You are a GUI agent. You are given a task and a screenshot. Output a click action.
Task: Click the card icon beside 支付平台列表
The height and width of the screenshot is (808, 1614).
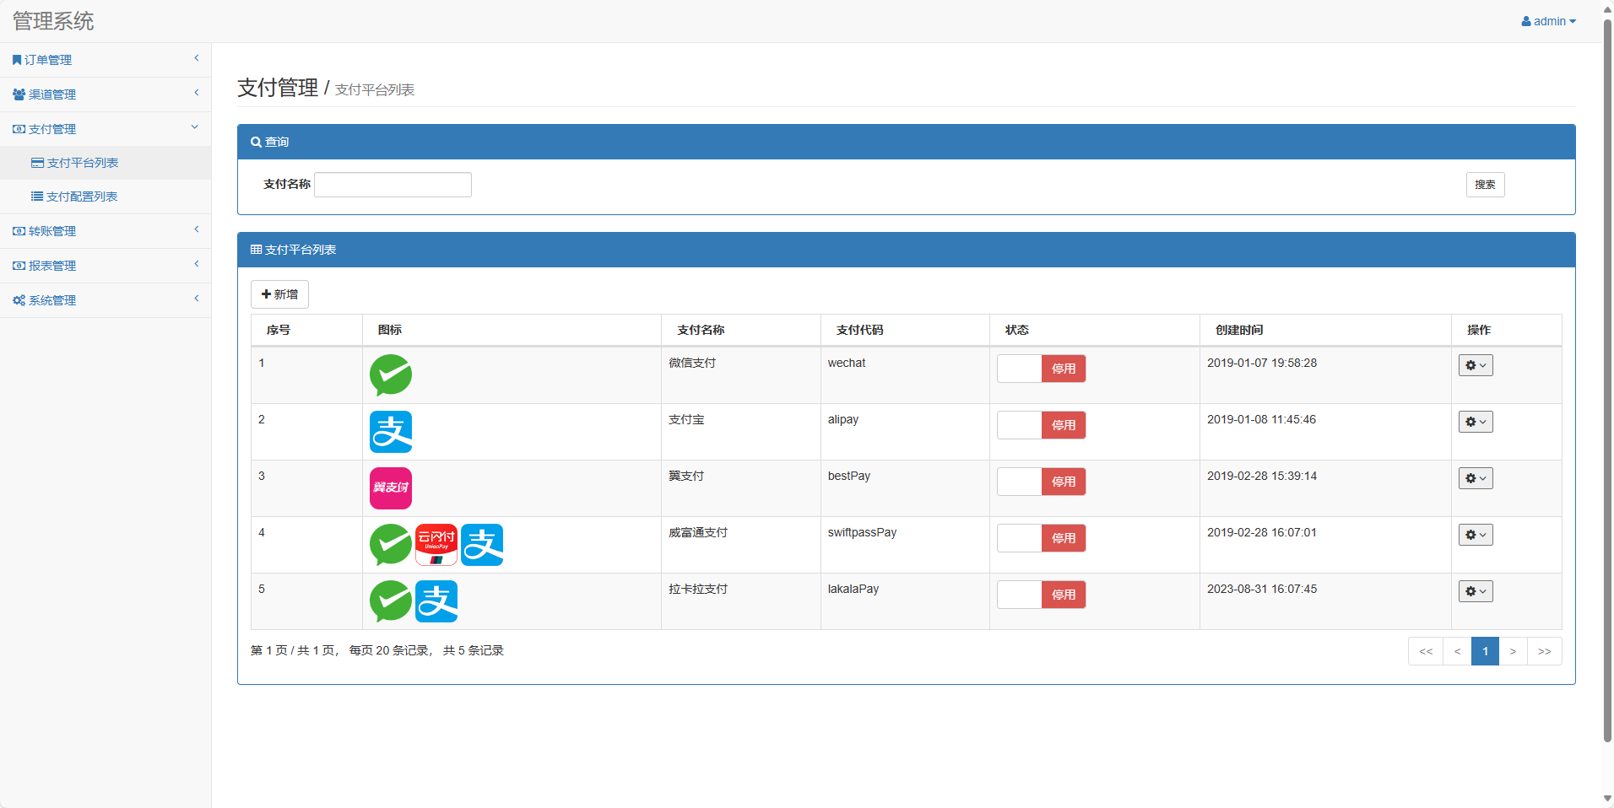pyautogui.click(x=37, y=163)
